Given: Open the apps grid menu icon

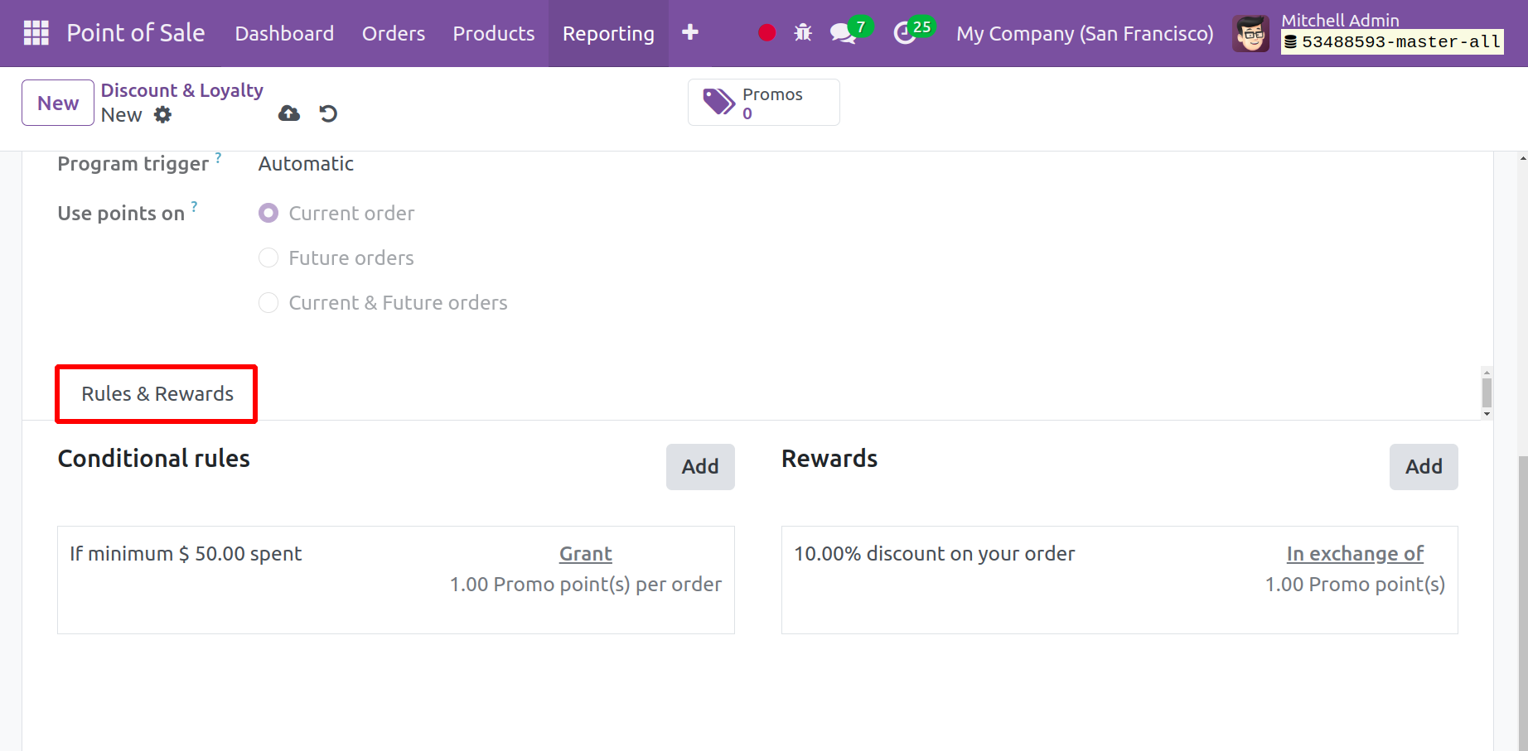Looking at the screenshot, I should point(36,33).
